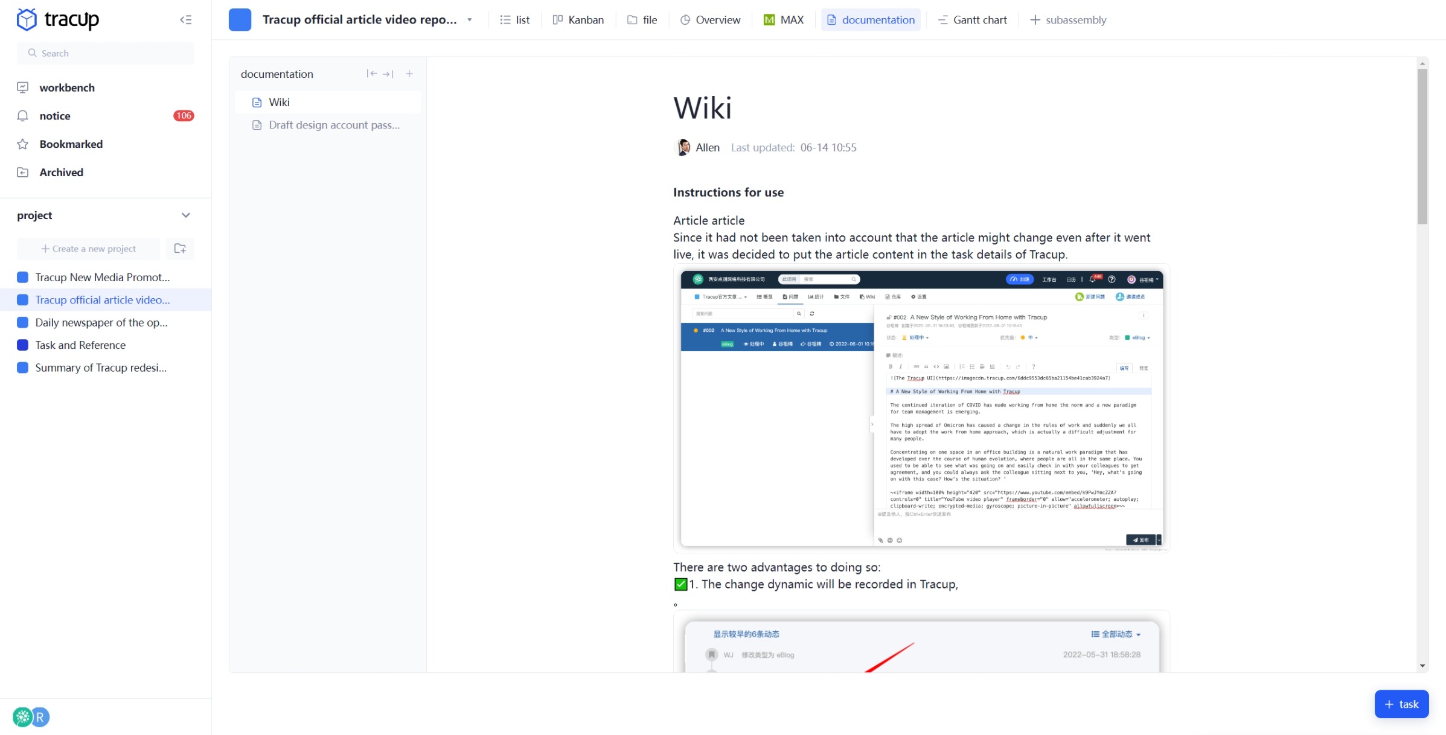The width and height of the screenshot is (1446, 735).
Task: Click the blue task button
Action: click(x=1401, y=704)
